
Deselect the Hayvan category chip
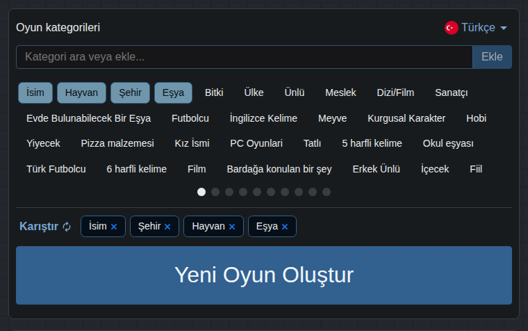click(81, 92)
